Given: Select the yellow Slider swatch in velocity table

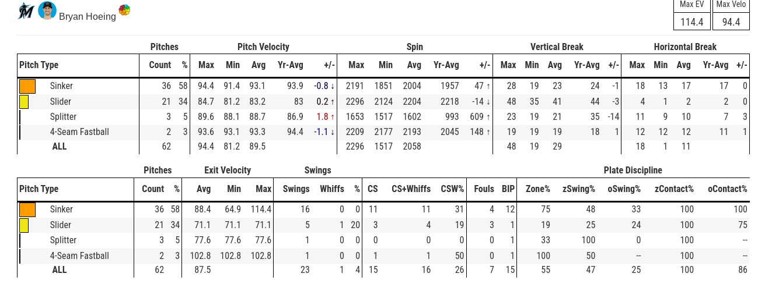Looking at the screenshot, I should [x=24, y=102].
